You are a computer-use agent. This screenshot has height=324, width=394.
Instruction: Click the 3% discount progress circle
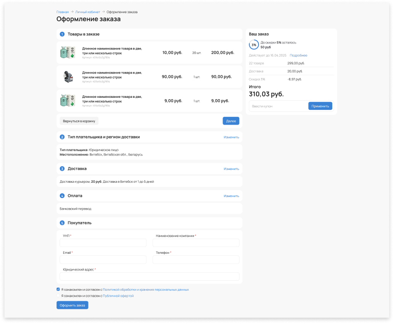254,45
